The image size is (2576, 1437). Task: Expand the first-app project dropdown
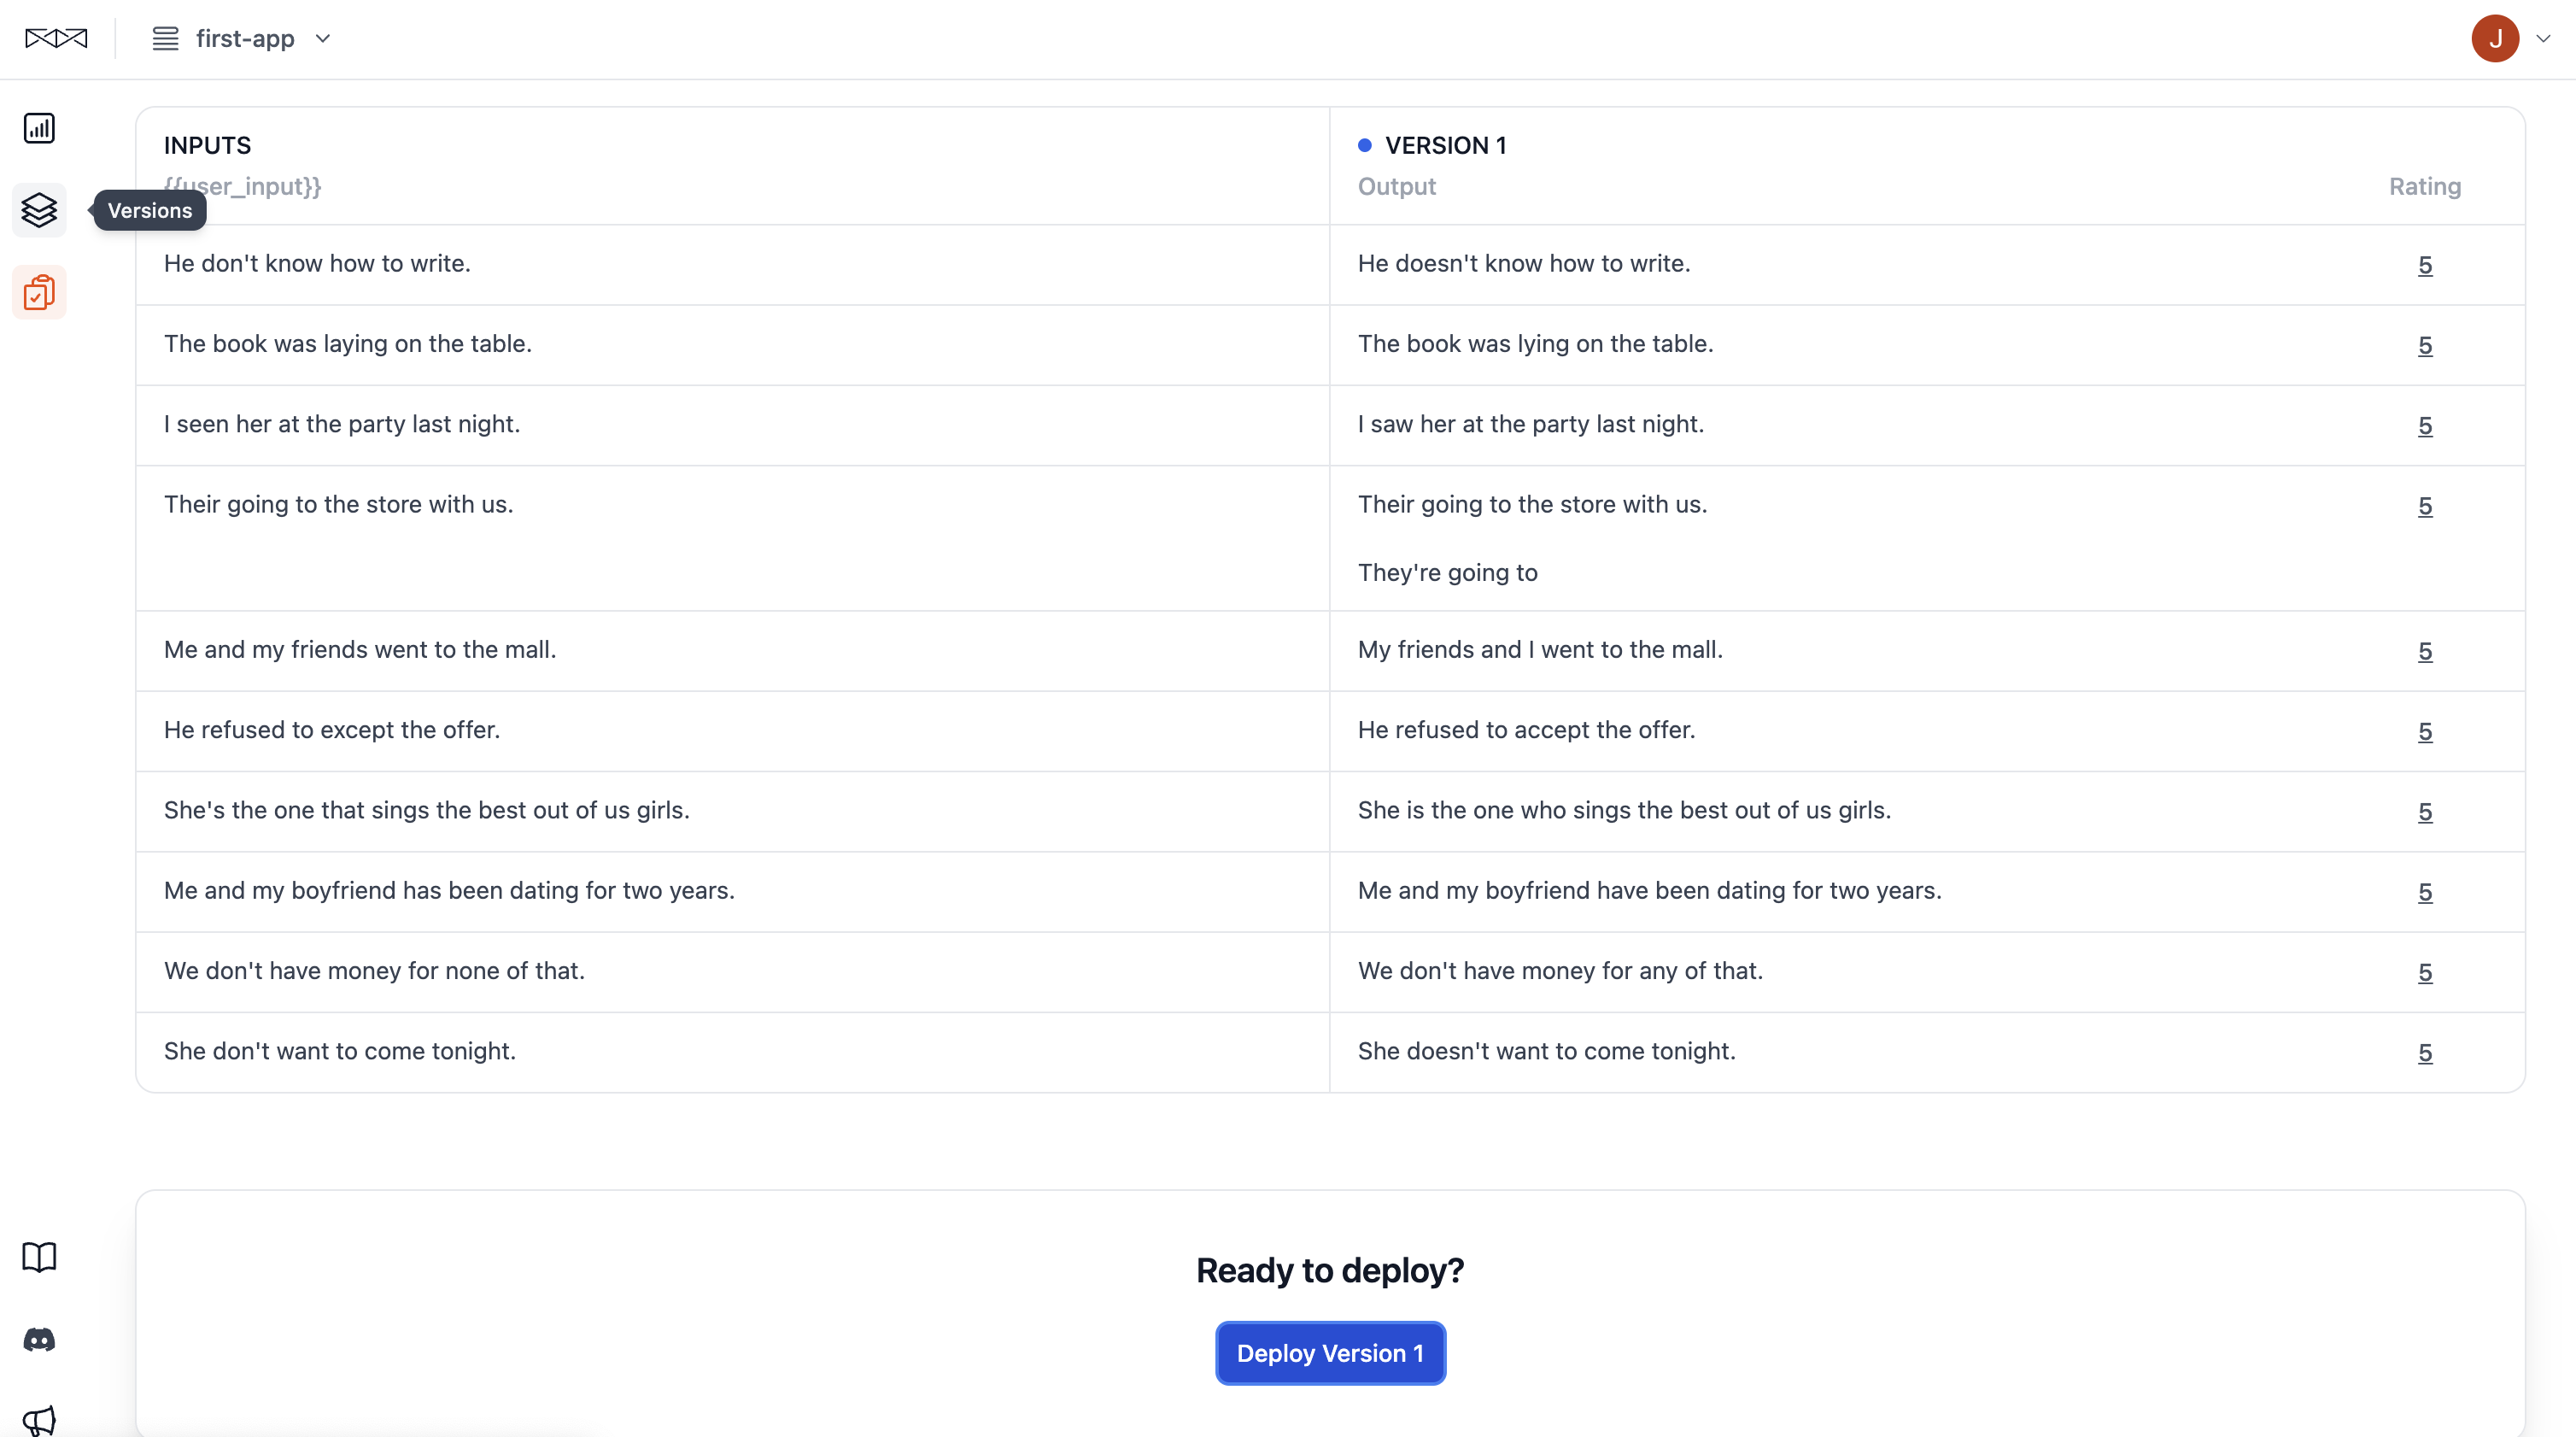click(x=322, y=38)
